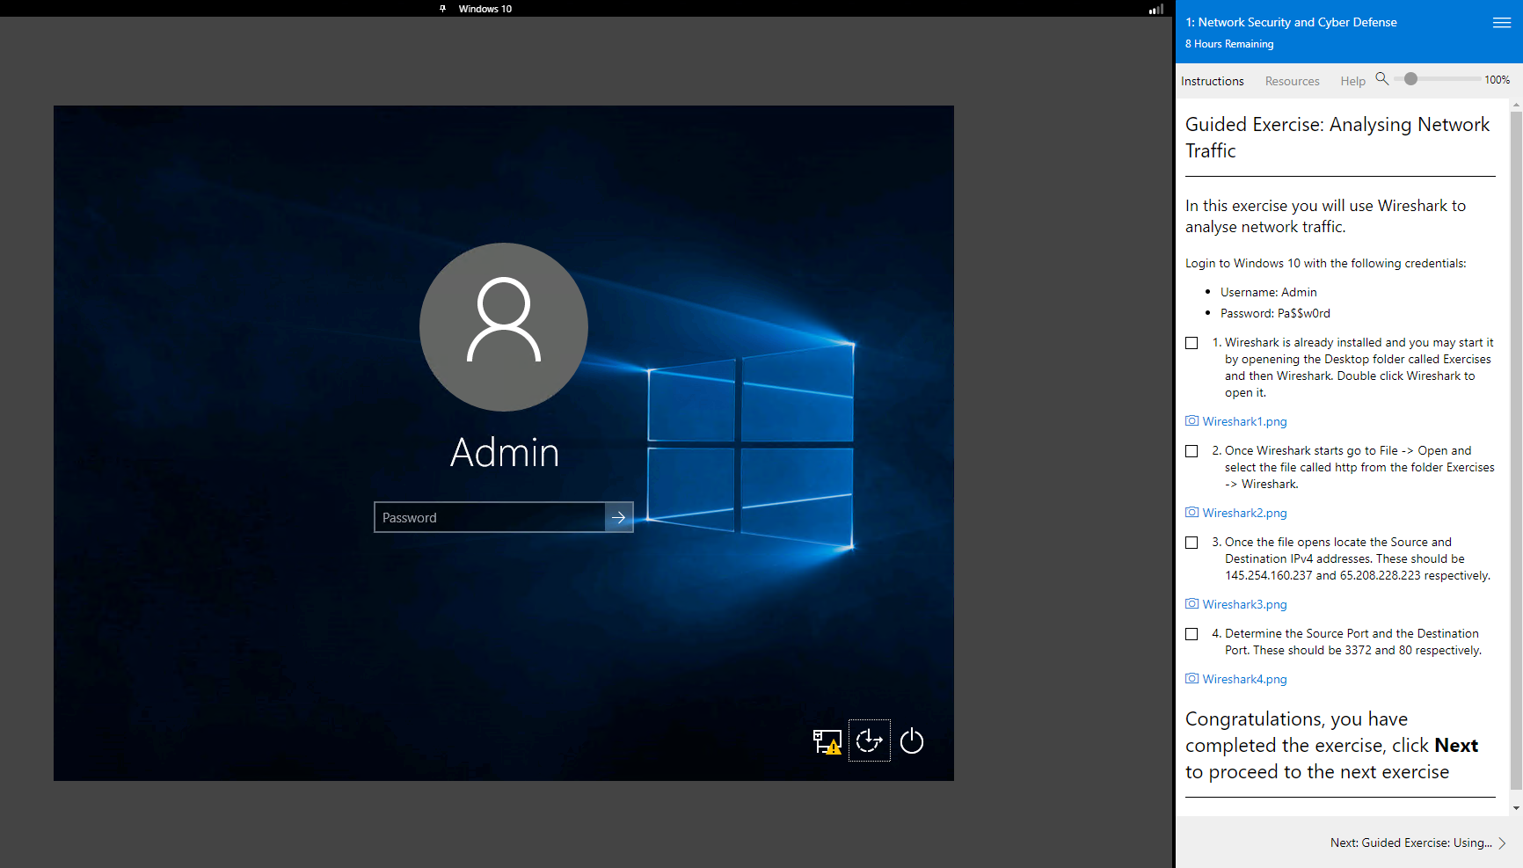Click the 'Username: Admin' credential text

point(1268,292)
